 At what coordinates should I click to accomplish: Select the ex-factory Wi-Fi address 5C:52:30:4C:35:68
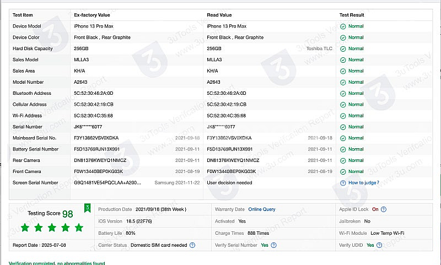[x=93, y=116]
